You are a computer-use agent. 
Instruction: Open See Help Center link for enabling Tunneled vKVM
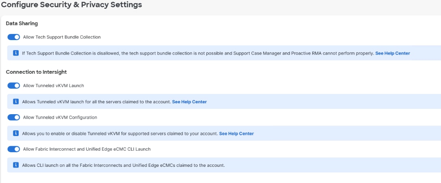click(236, 134)
